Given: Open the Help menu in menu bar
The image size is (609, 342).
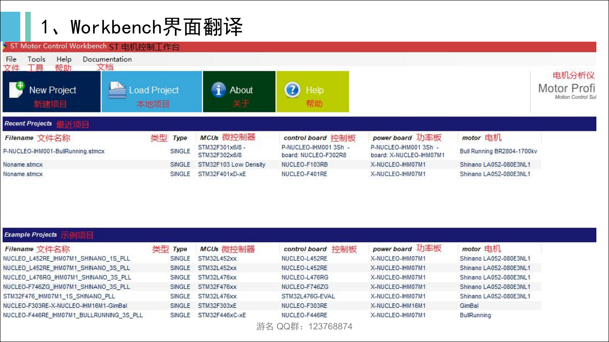Looking at the screenshot, I should pos(64,59).
